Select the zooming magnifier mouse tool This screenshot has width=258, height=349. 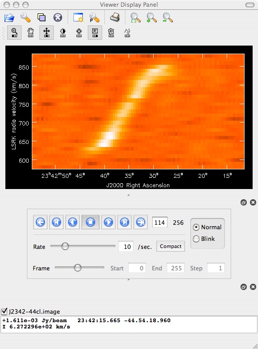(x=14, y=33)
